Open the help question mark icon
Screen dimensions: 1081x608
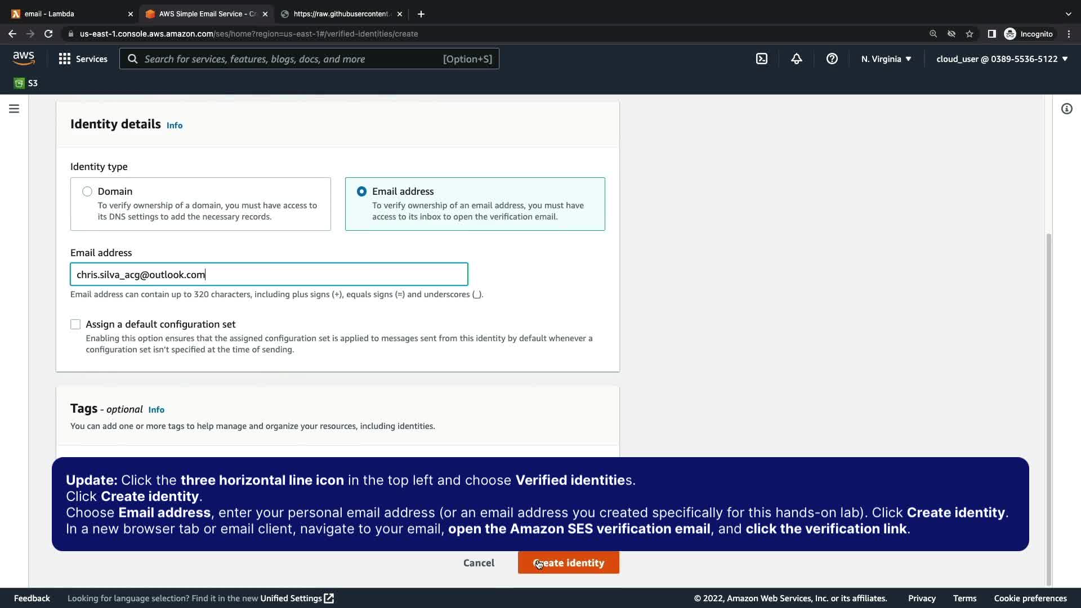(832, 59)
